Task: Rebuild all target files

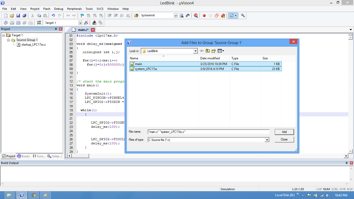Action: pos(18,23)
